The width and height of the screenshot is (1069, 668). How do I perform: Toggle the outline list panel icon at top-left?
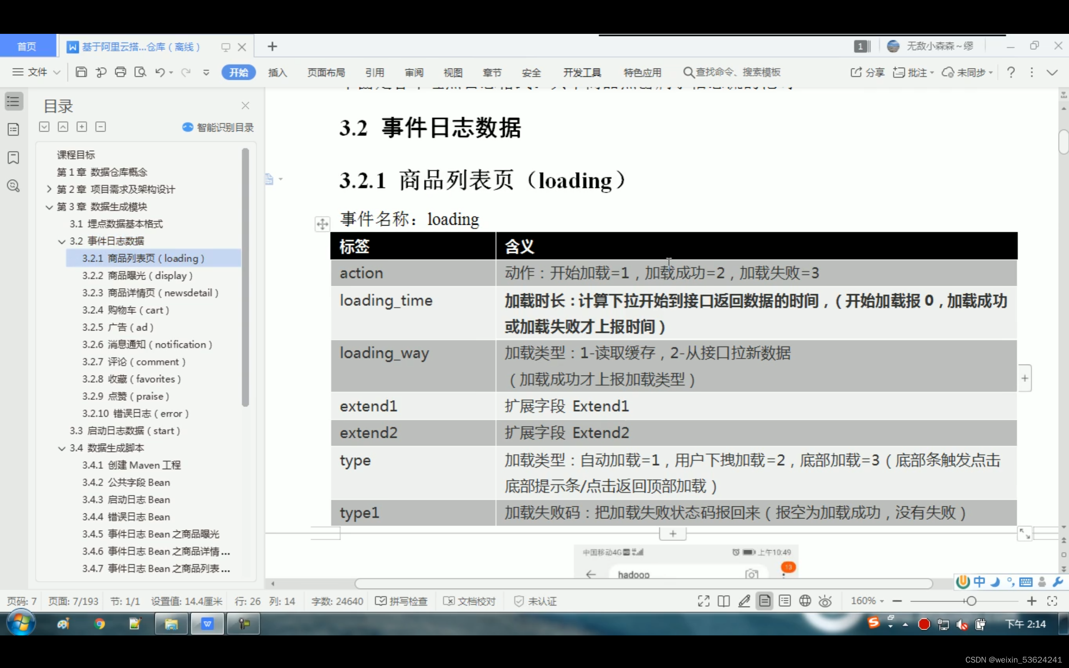(14, 101)
